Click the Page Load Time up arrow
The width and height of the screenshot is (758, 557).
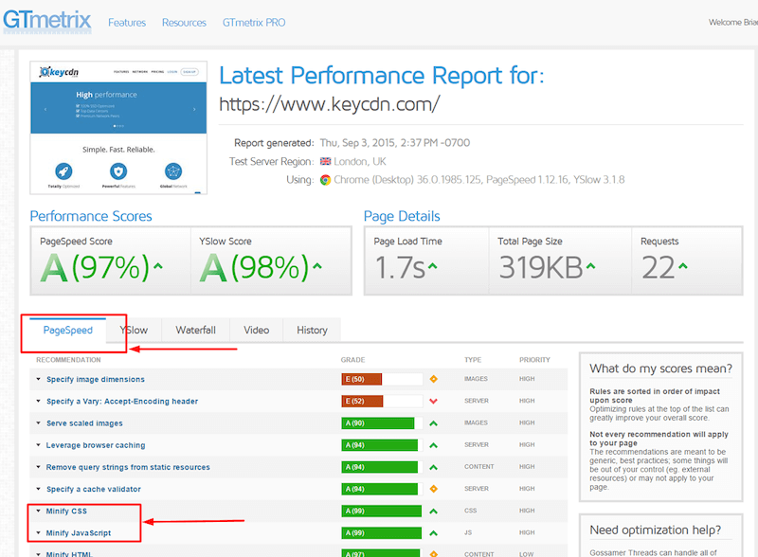click(x=433, y=266)
